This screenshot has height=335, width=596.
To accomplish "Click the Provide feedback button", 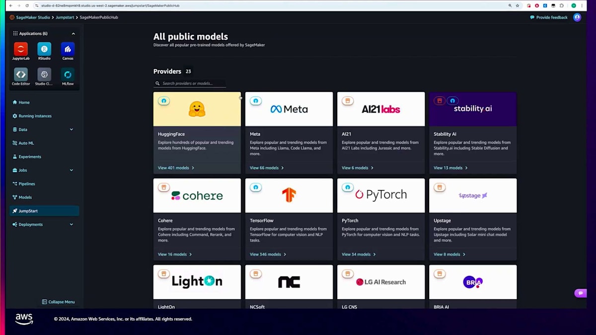I will coord(549,17).
